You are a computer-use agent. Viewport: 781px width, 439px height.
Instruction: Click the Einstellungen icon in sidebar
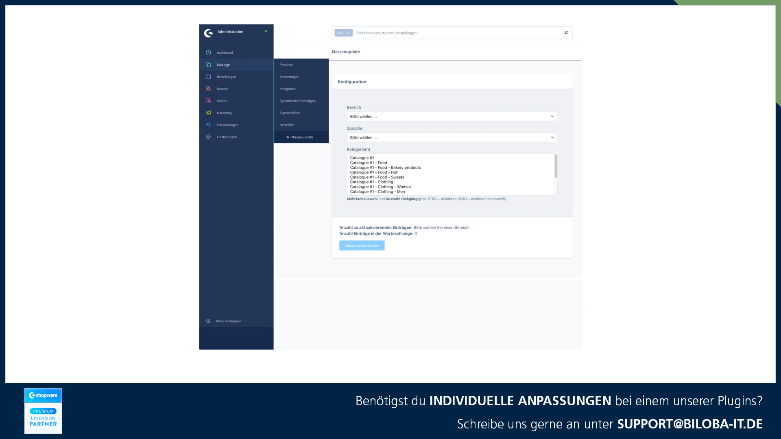click(208, 137)
